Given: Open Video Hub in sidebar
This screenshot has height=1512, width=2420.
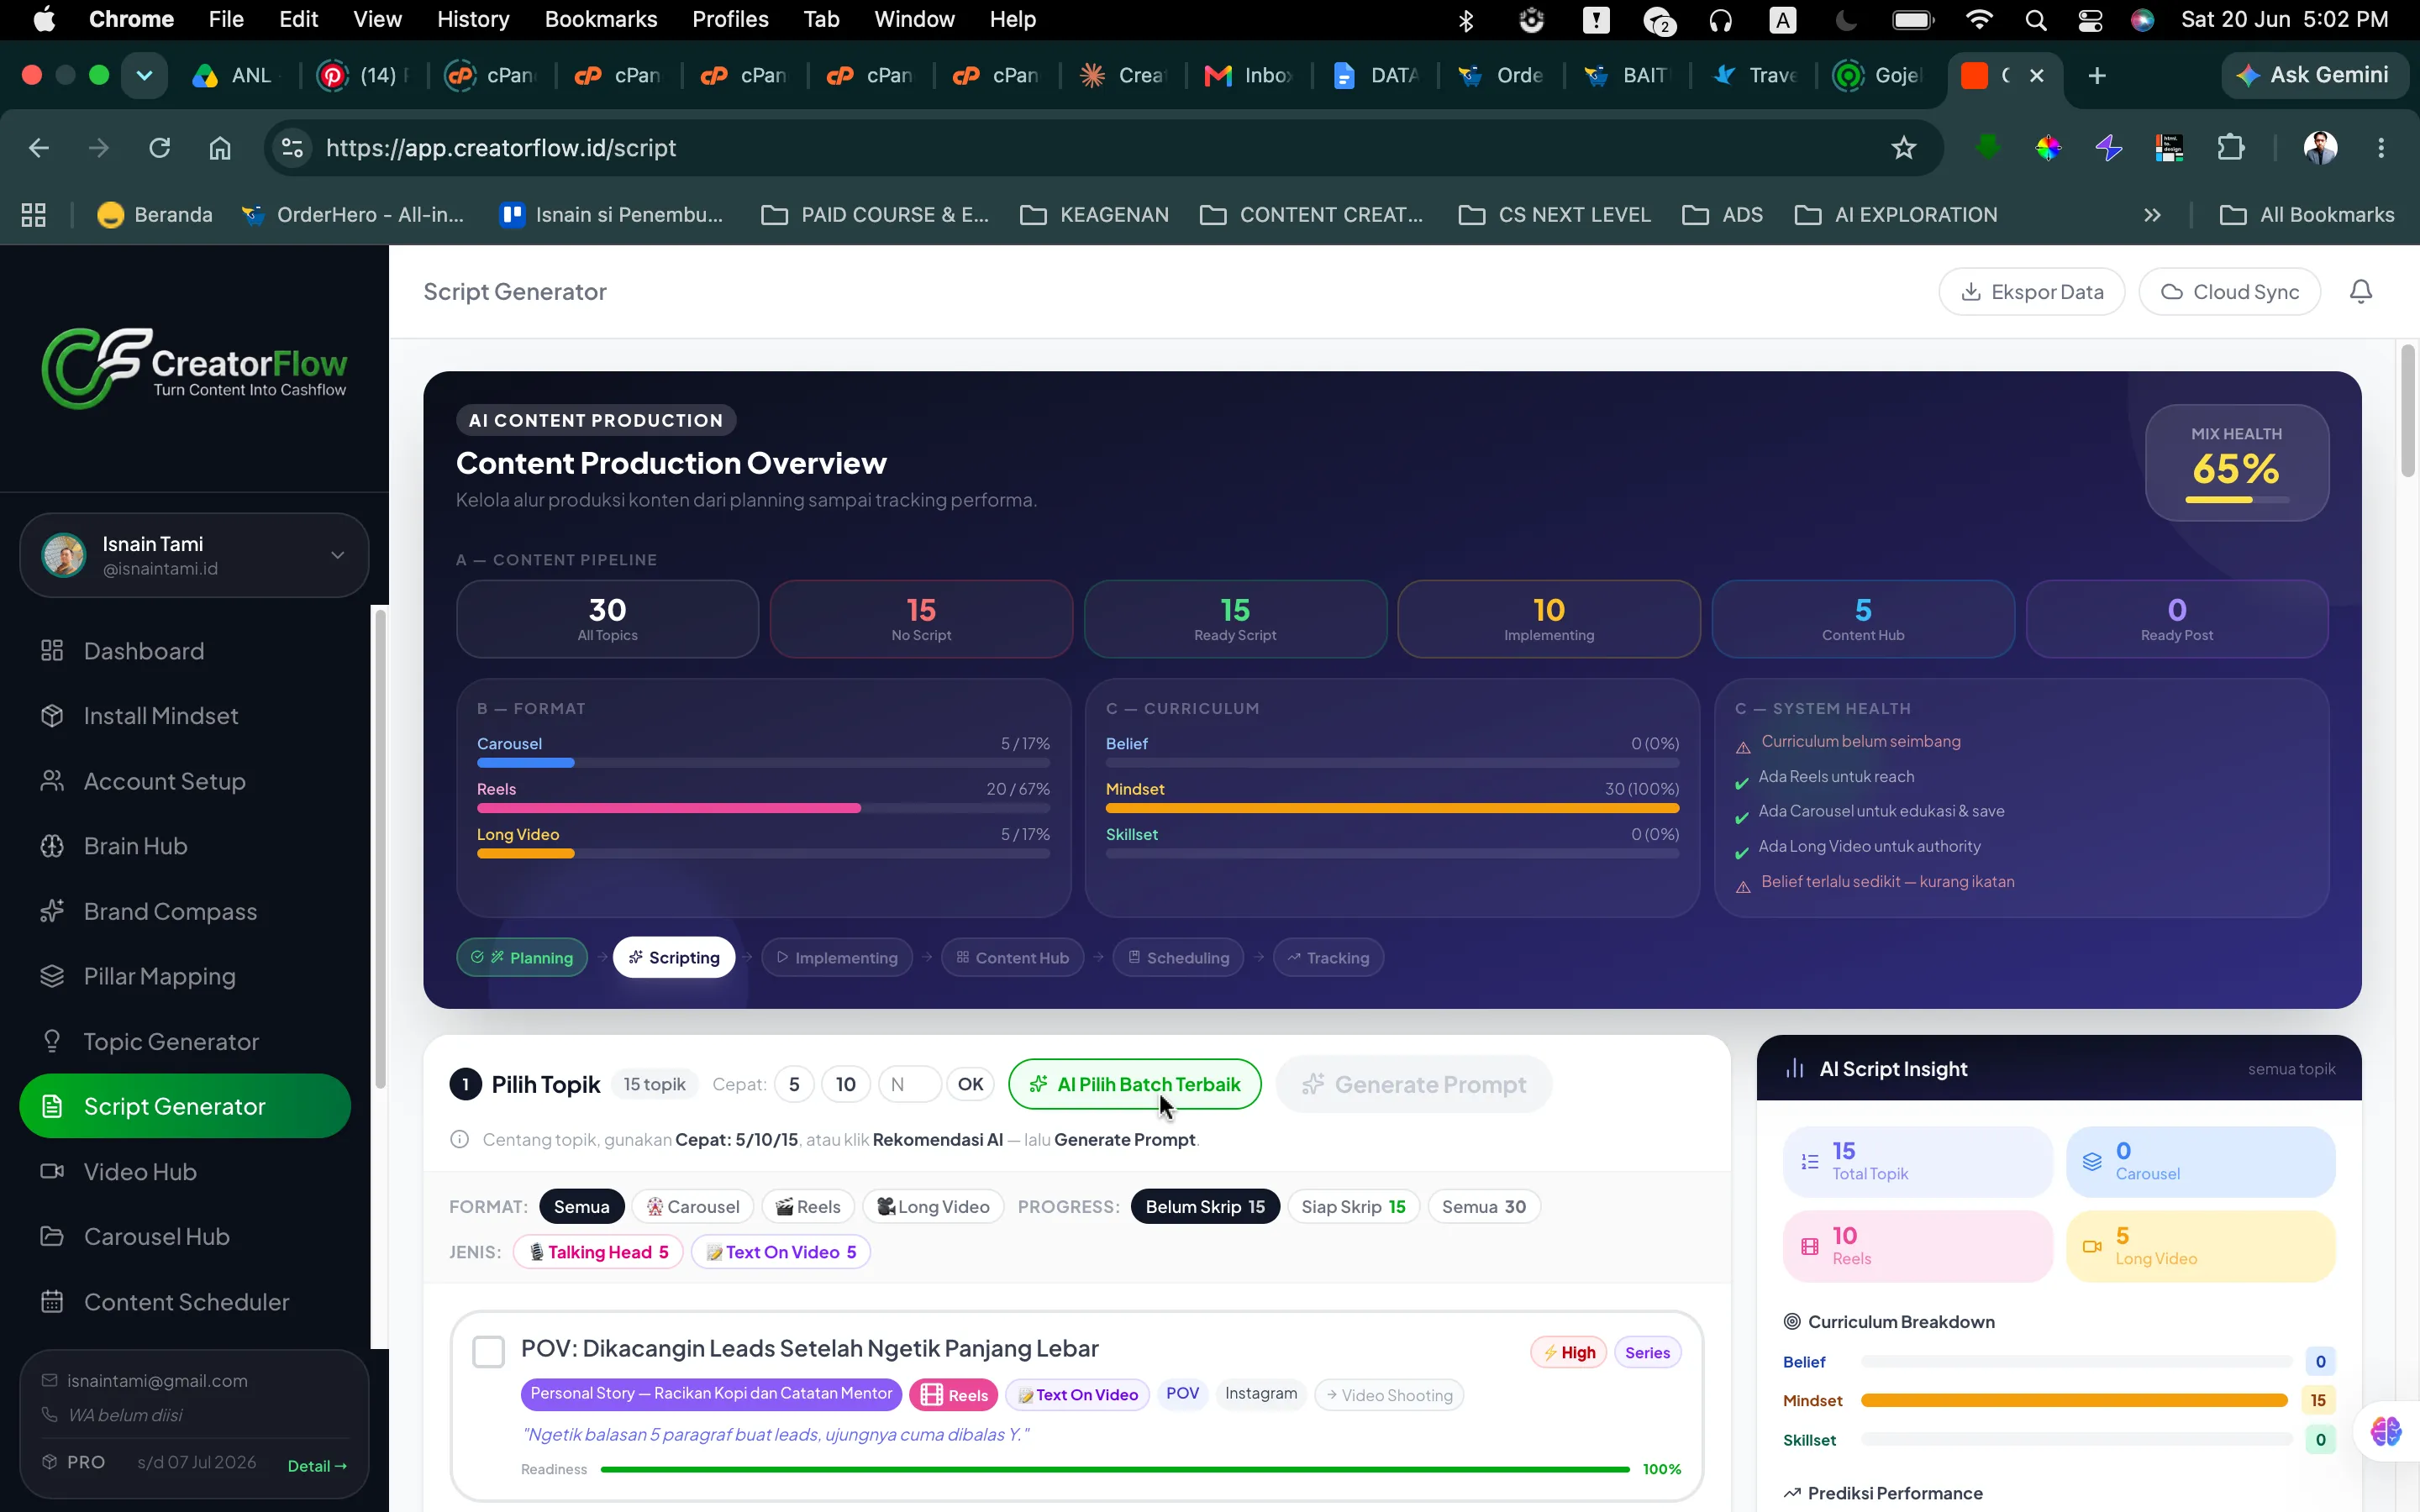Looking at the screenshot, I should pos(140,1171).
